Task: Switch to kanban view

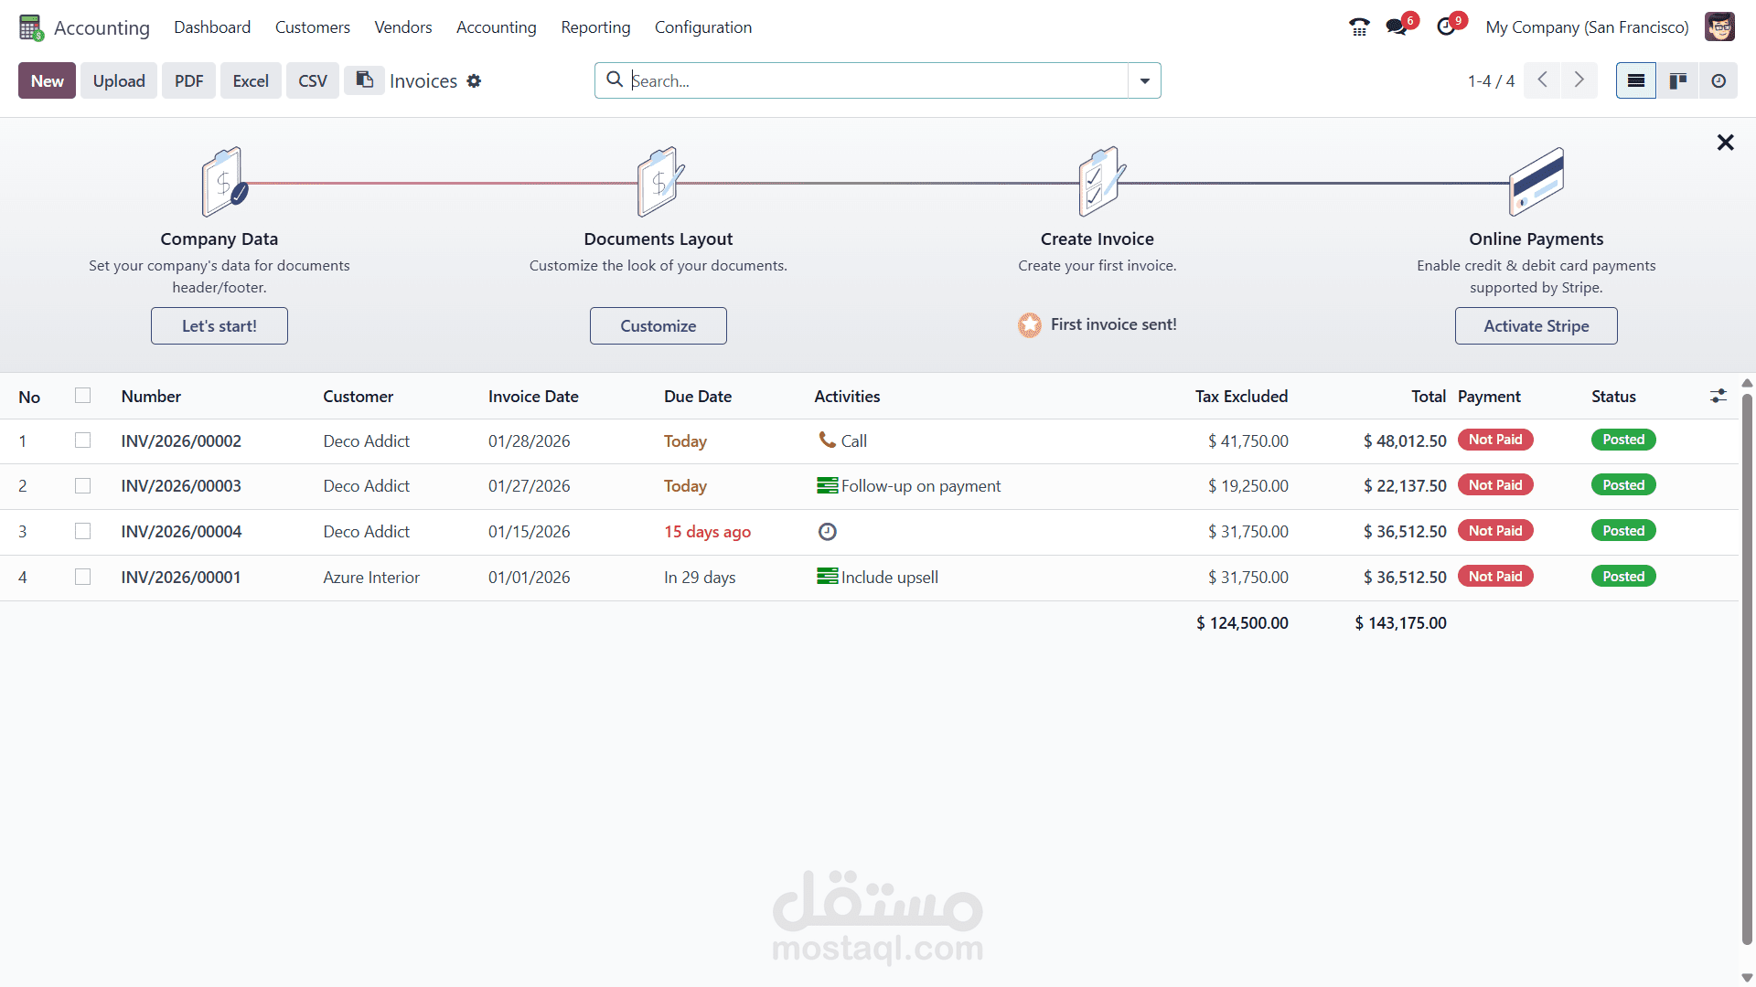Action: pos(1677,81)
